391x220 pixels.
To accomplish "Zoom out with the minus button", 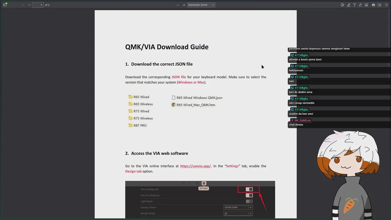I will pyautogui.click(x=178, y=5).
